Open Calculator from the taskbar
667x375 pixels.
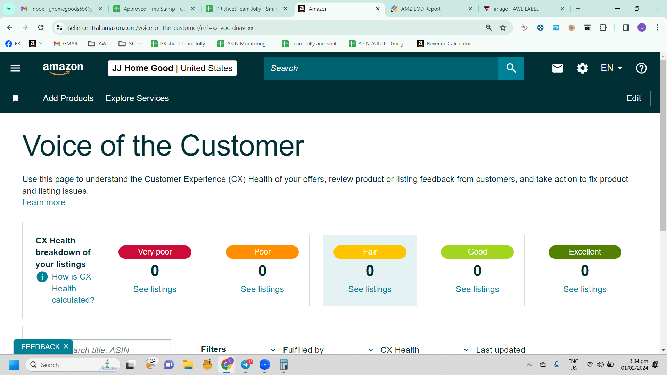click(283, 365)
